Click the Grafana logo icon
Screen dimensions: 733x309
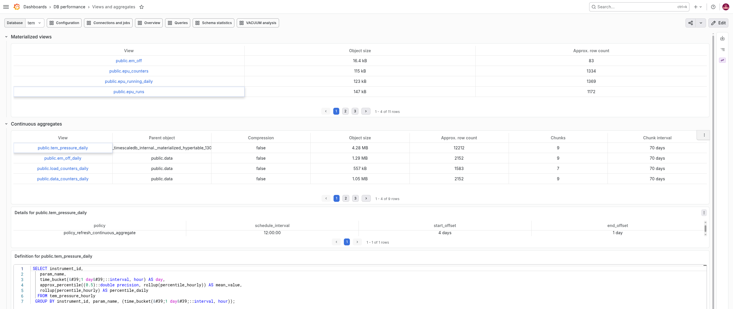[17, 7]
